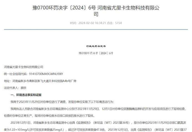Viewport: 192px width, 132px height.
Task: Click the line starting '度为1.22×103mg/L'
Action: tap(95, 130)
